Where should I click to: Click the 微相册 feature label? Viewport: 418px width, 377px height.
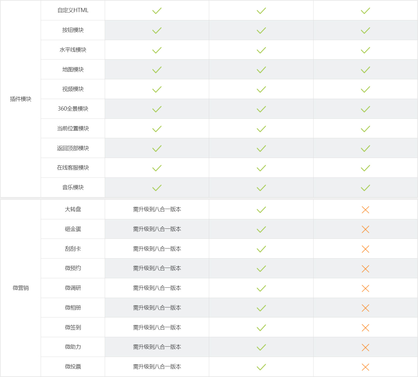point(73,308)
